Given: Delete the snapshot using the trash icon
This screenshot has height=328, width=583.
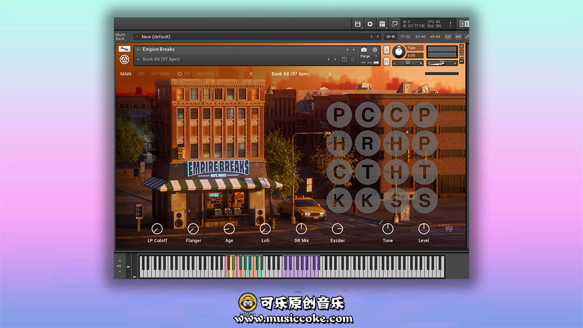Looking at the screenshot, I should coord(353,59).
